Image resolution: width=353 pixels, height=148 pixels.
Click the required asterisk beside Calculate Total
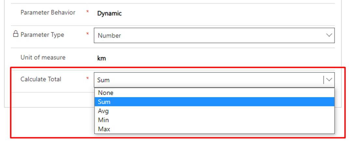tap(88, 79)
